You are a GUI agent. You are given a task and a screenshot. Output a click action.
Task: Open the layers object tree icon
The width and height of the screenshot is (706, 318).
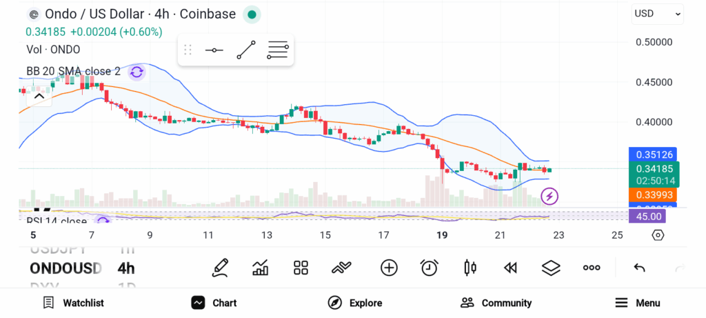click(550, 268)
